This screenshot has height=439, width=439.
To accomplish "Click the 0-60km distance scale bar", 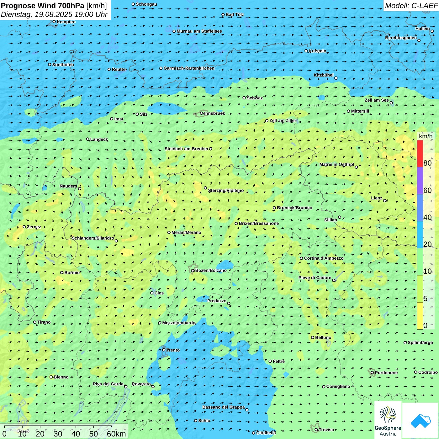I will [58, 426].
